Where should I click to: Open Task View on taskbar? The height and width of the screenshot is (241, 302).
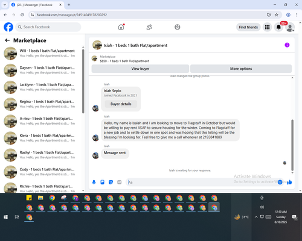click(17, 217)
